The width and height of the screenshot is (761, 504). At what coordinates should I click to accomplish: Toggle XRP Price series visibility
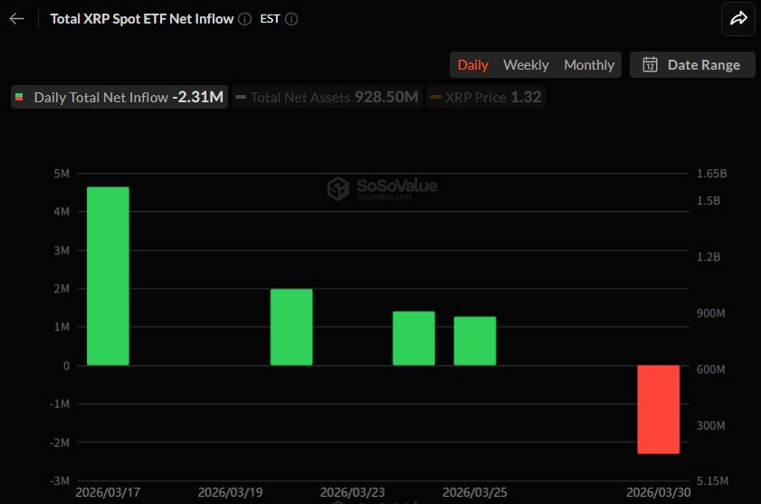(485, 97)
